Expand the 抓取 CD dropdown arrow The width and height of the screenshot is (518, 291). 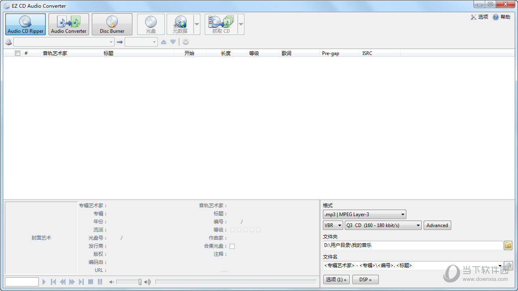click(241, 24)
